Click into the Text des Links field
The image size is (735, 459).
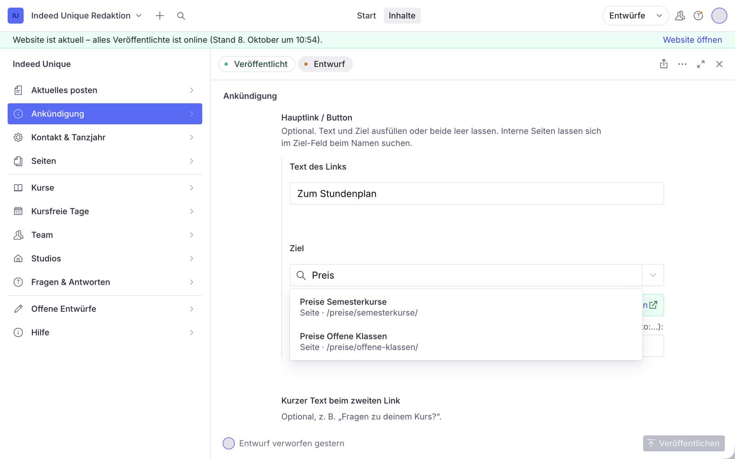(476, 194)
